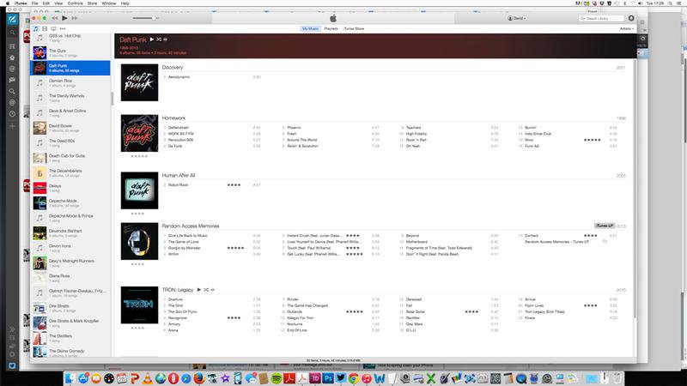Open Daft Punk header more options
This screenshot has width=687, height=386.
coord(165,39)
